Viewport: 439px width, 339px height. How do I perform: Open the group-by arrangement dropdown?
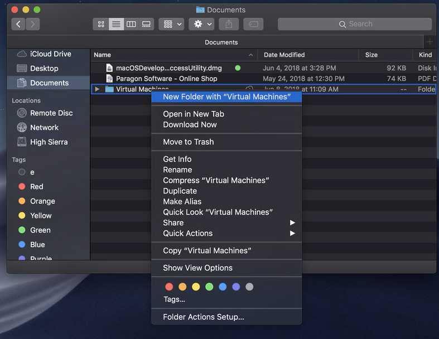click(x=171, y=24)
